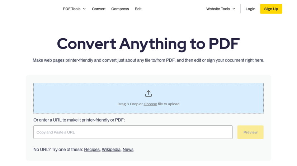Select the Edit menu item
The height and width of the screenshot is (166, 297).
(138, 9)
